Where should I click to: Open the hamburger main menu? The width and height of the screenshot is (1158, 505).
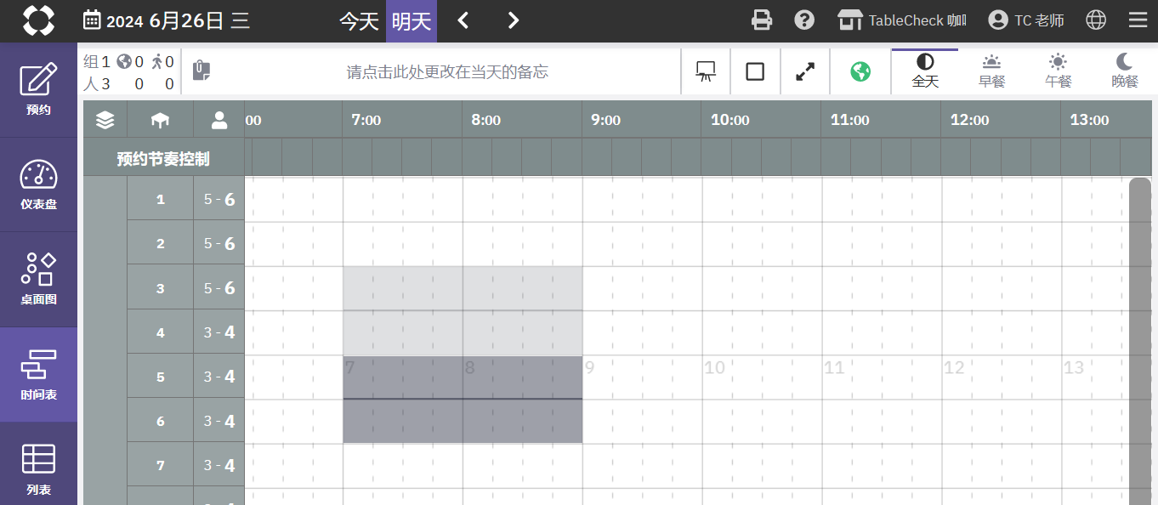pyautogui.click(x=1138, y=20)
